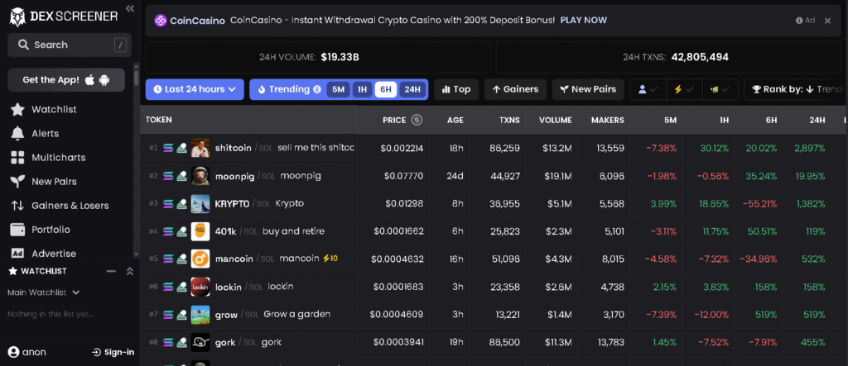Viewport: 848px width, 366px height.
Task: Click KRYPTO 6H value -55.21%
Action: 759,204
